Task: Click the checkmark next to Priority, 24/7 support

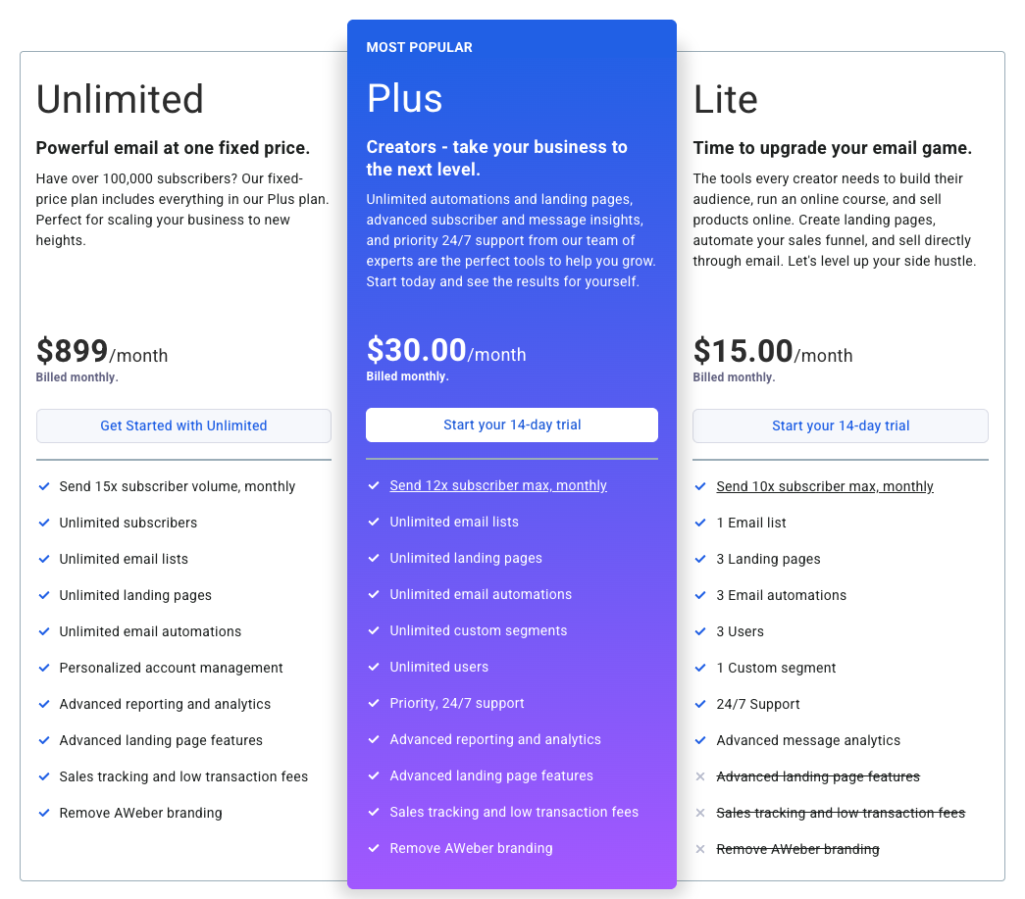Action: point(374,703)
